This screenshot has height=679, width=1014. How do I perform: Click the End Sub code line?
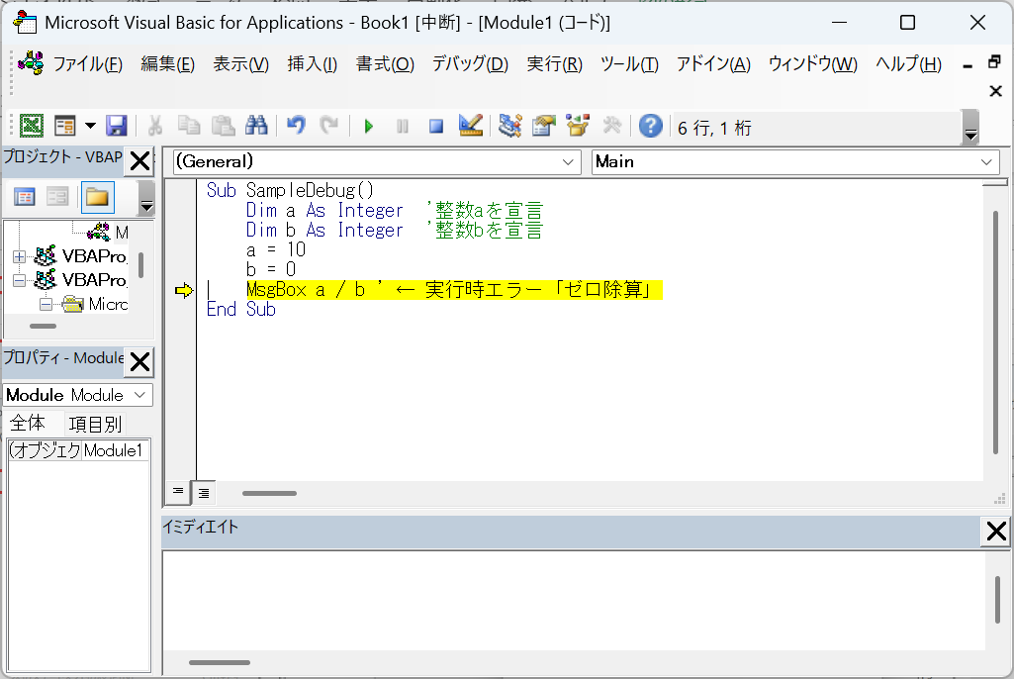(x=240, y=310)
